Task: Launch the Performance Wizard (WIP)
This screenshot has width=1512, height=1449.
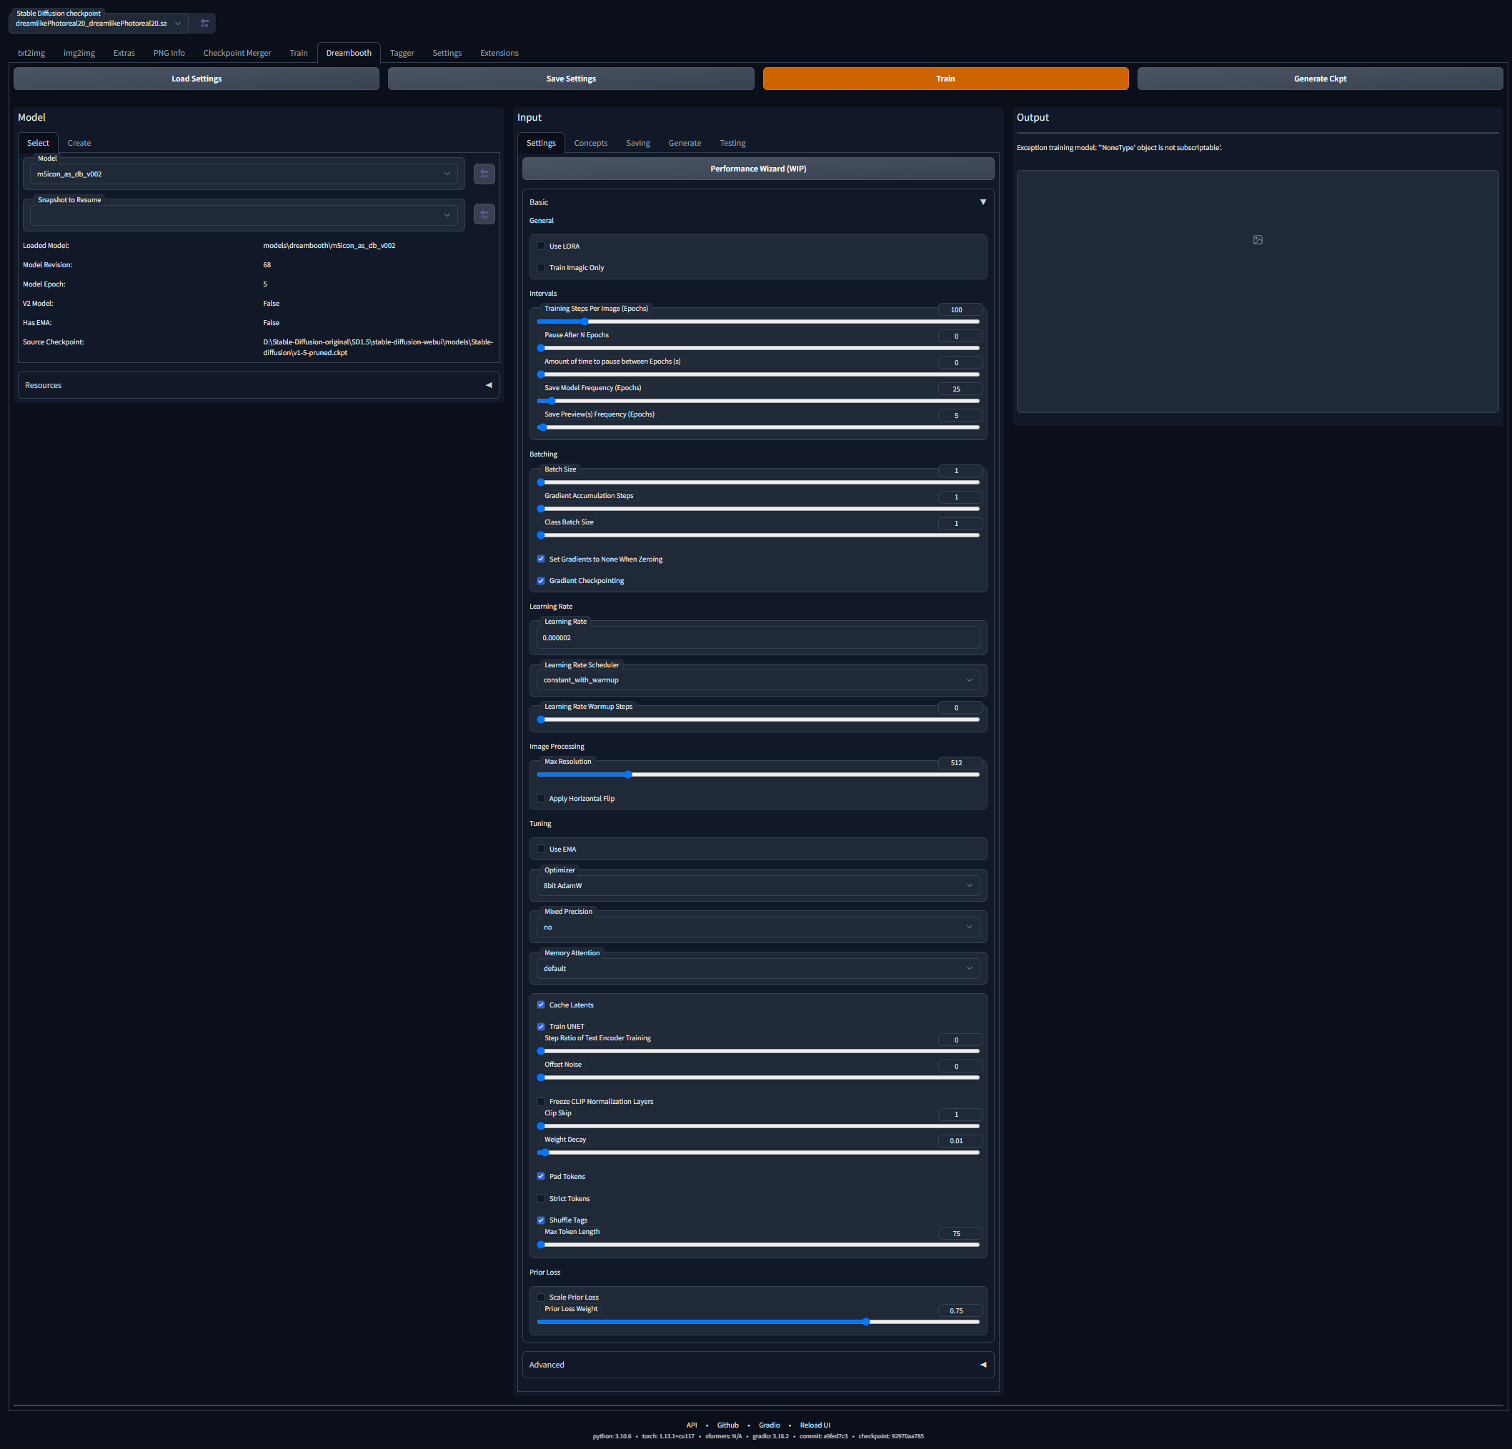Action: click(757, 169)
